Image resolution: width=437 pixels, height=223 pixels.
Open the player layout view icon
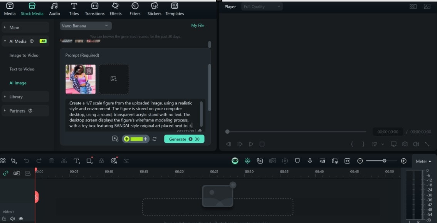pos(413,7)
